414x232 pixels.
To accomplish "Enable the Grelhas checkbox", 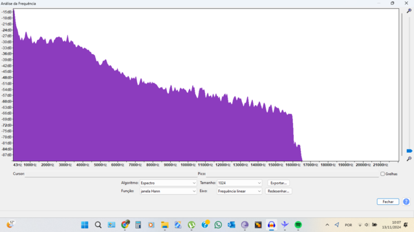I will [x=382, y=174].
